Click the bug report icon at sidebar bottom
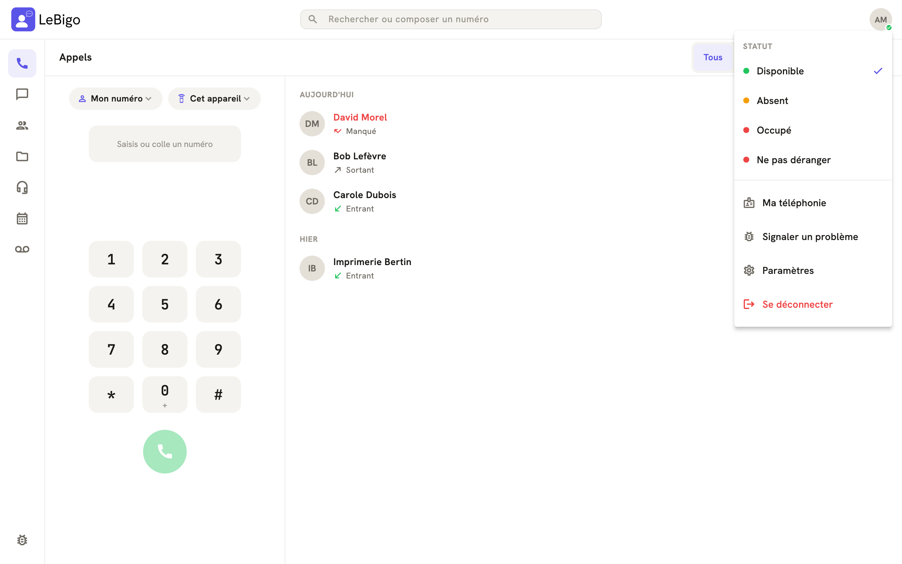This screenshot has height=564, width=902. 22,540
